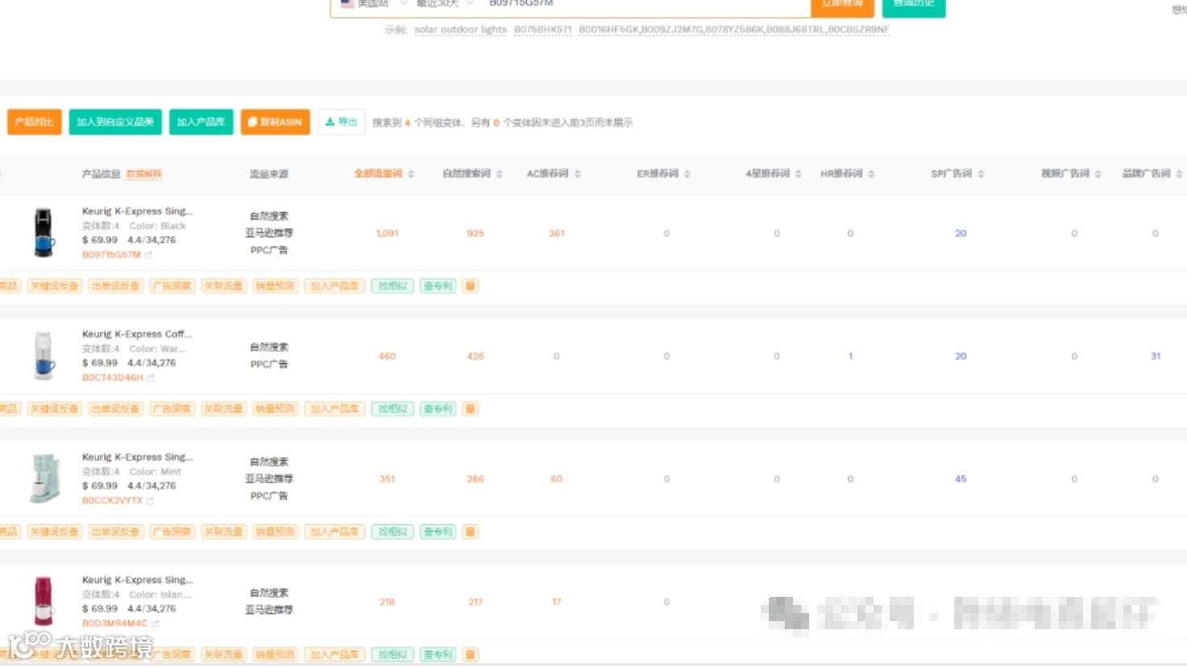The height and width of the screenshot is (667, 1187).
Task: Click the orange icon after 查专利 in Mint row
Action: tap(471, 532)
